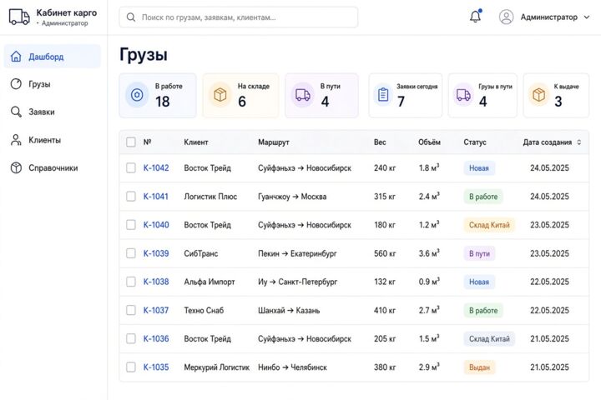
Task: Check the box for row К-1038
Action: click(x=131, y=282)
